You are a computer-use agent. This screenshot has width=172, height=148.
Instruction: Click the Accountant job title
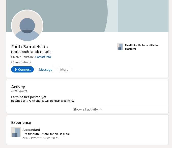(x=31, y=130)
